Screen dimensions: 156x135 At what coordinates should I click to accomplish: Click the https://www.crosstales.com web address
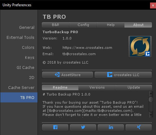tap(87, 48)
